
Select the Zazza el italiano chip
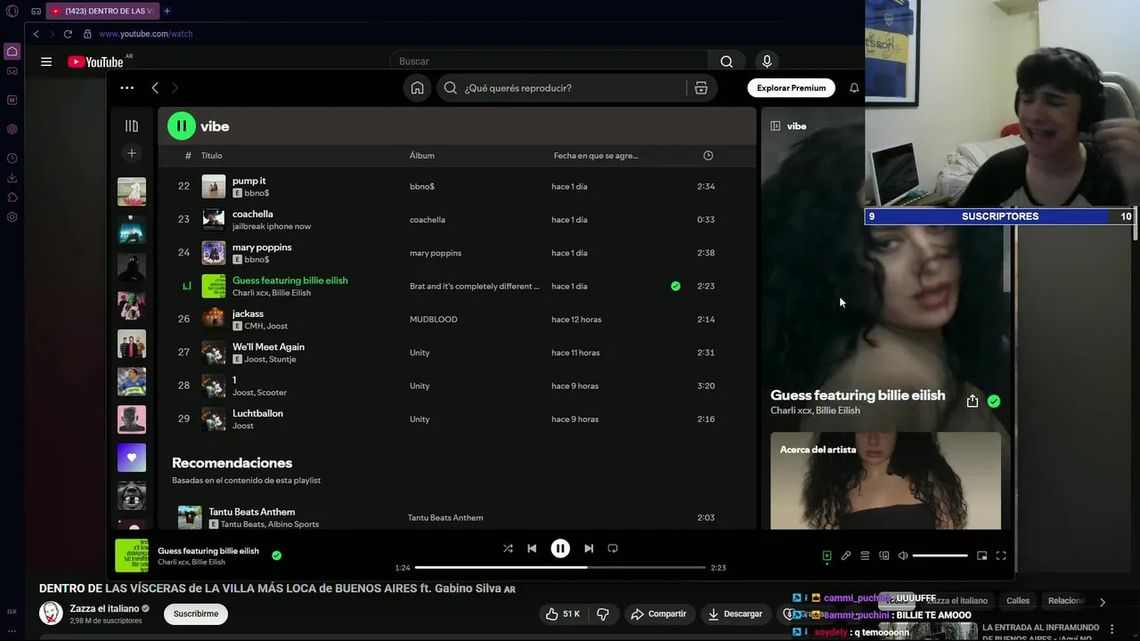(957, 601)
